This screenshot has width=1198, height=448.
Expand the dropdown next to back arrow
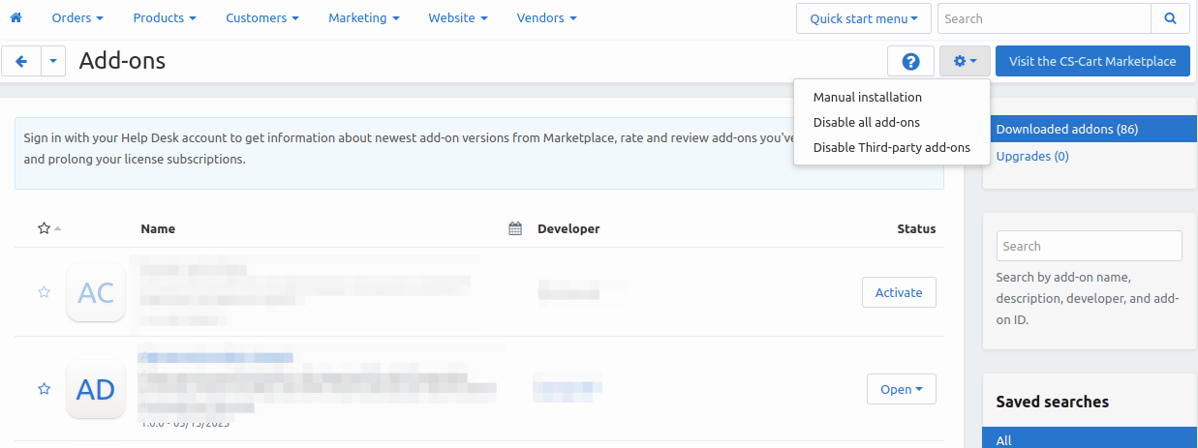(52, 61)
